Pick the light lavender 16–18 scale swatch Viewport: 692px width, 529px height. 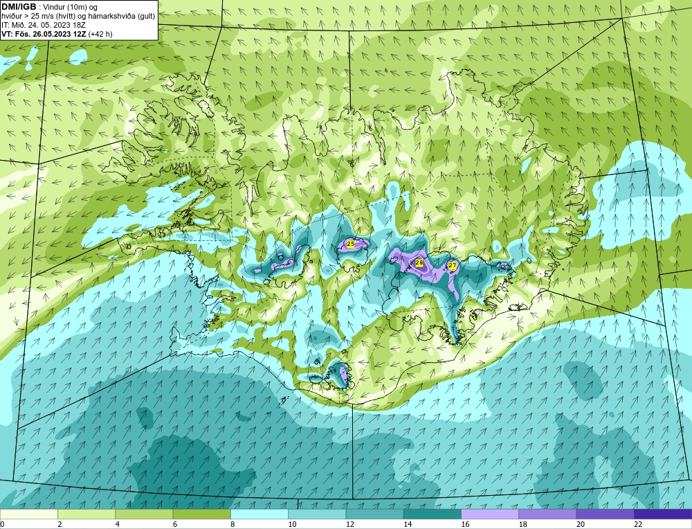[490, 514]
